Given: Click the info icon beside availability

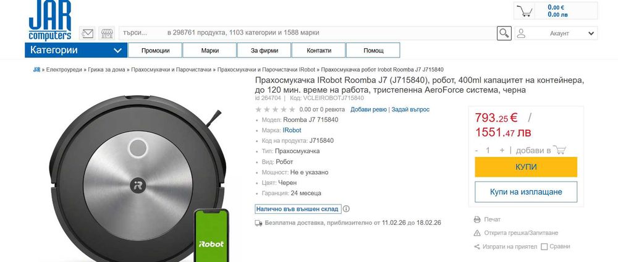Looking at the screenshot, I should point(346,209).
